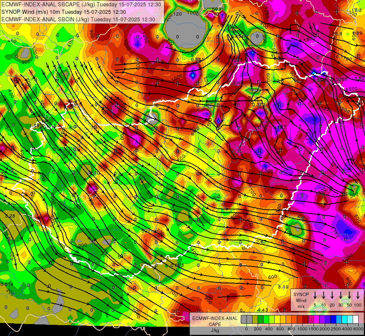Click the map value '1.18'
365x336 pixels.
(x=35, y=126)
